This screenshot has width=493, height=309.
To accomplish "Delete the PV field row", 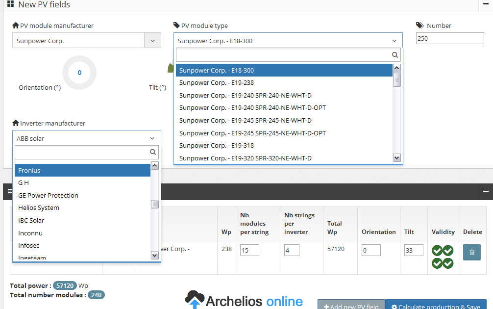I will click(471, 253).
